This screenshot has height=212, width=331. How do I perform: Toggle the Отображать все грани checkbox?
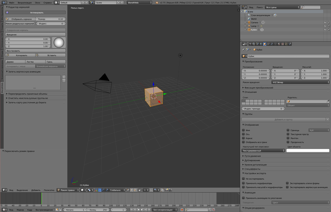244,141
